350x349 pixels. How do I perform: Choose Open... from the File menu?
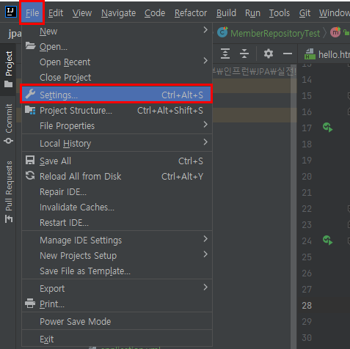[x=117, y=46]
